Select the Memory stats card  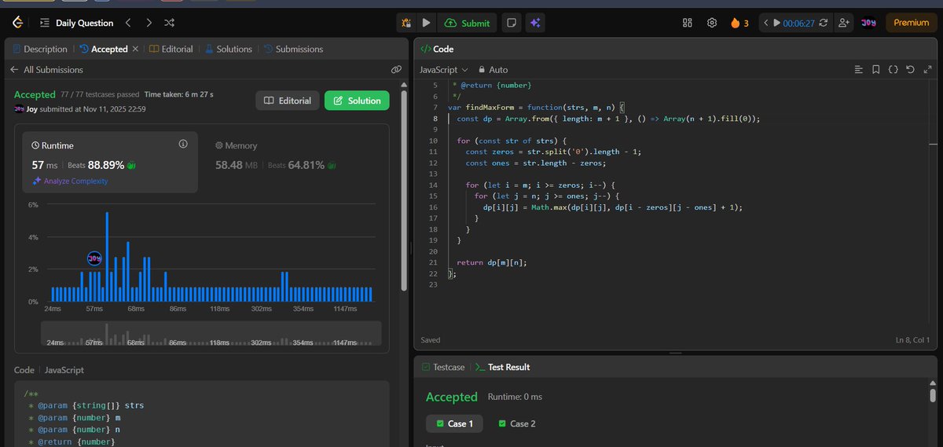[x=292, y=161]
